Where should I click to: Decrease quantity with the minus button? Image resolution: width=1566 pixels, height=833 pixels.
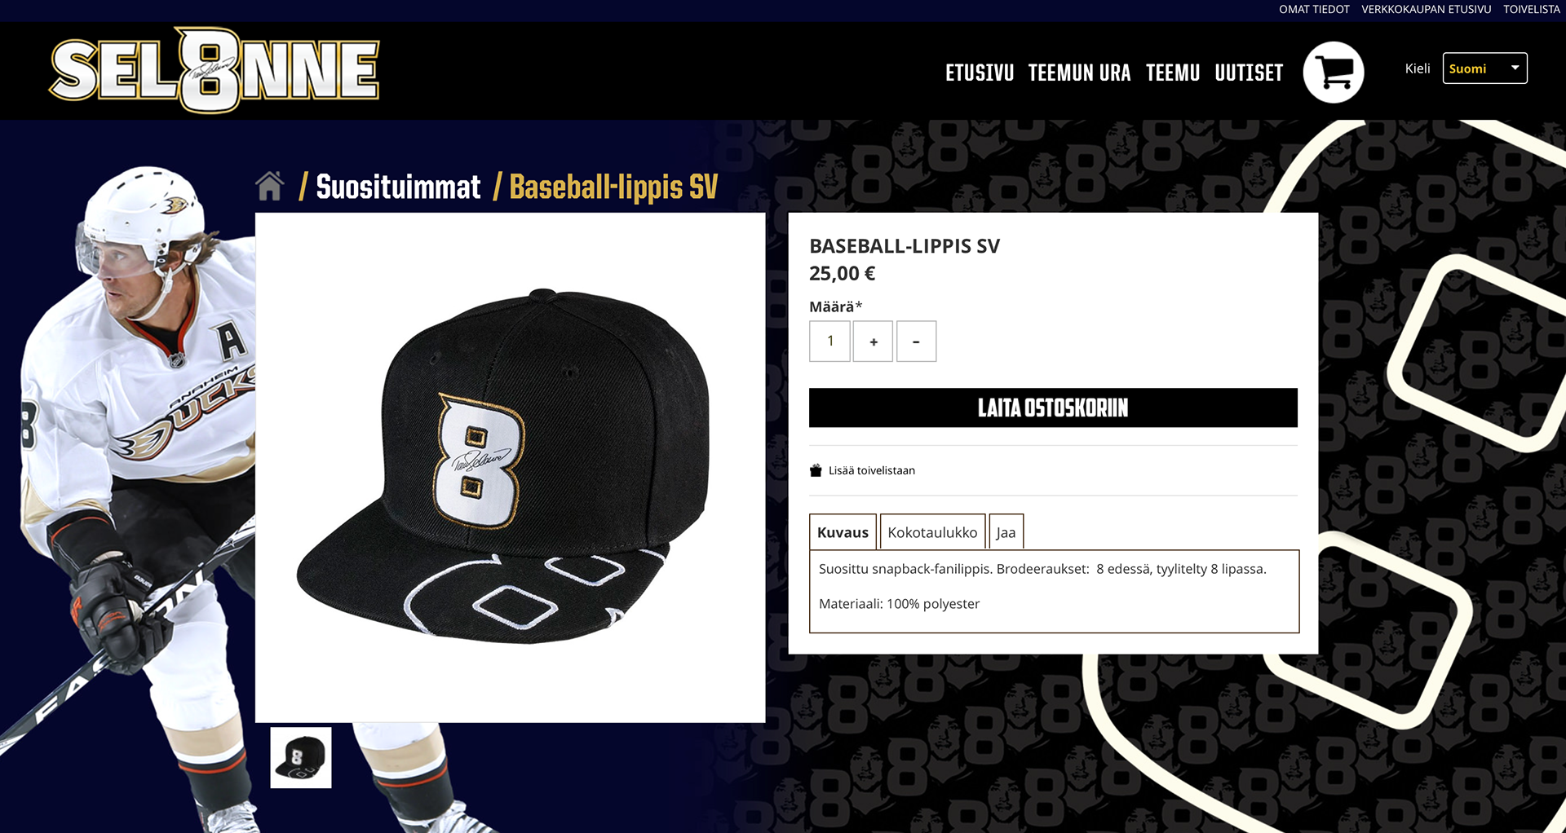tap(916, 342)
